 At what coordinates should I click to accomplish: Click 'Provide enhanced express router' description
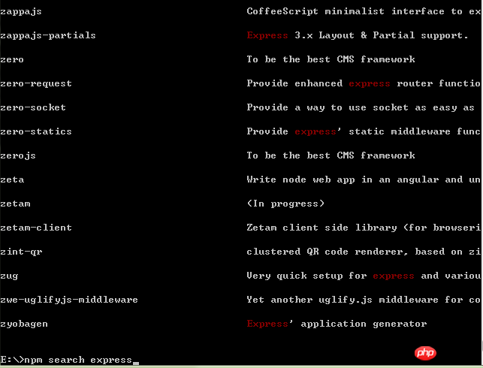(x=364, y=83)
